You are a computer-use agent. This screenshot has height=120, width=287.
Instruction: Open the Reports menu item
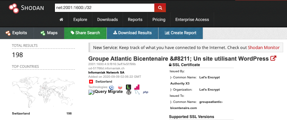[x=135, y=20]
